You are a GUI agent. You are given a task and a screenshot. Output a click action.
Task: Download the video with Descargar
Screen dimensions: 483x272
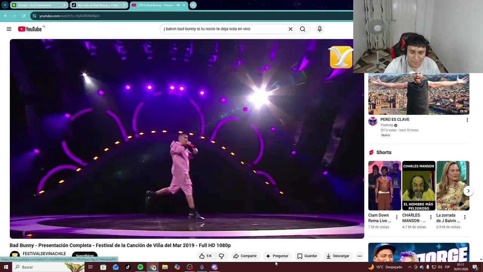coord(338,256)
